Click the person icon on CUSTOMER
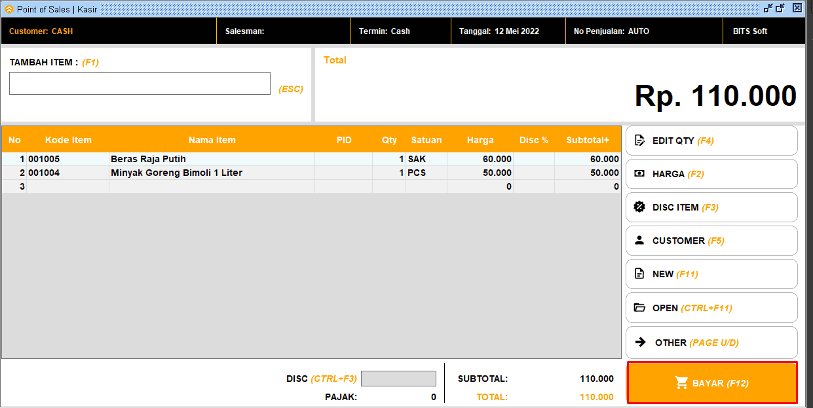This screenshot has width=813, height=408. pos(639,241)
